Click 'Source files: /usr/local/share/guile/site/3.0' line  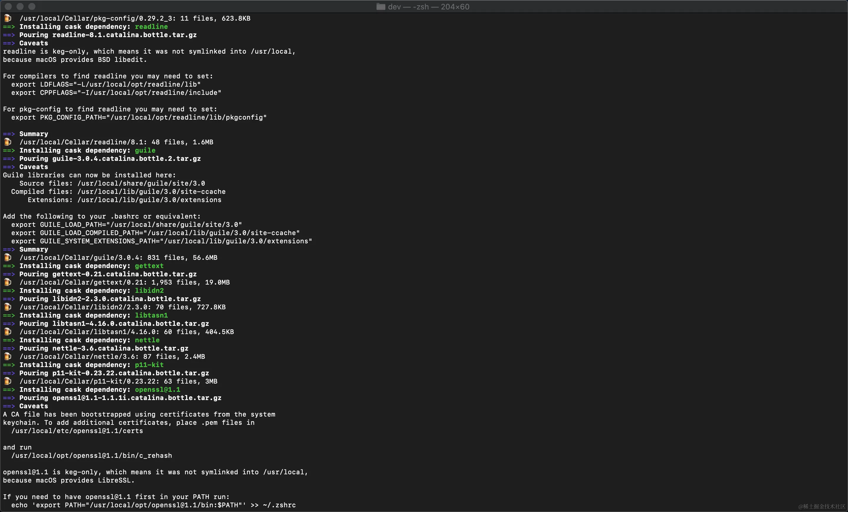click(112, 183)
